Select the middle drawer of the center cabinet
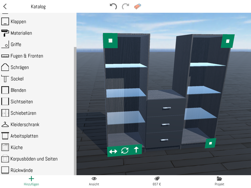Image resolution: width=251 pixels, height=188 pixels. click(x=165, y=124)
